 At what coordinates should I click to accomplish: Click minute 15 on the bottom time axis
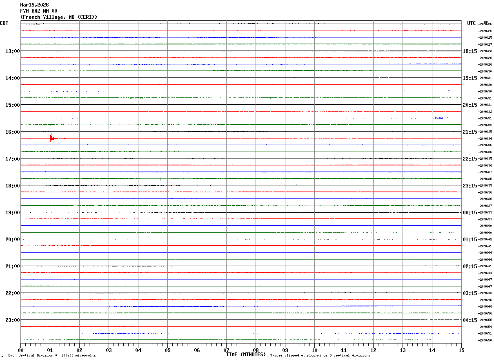461,350
